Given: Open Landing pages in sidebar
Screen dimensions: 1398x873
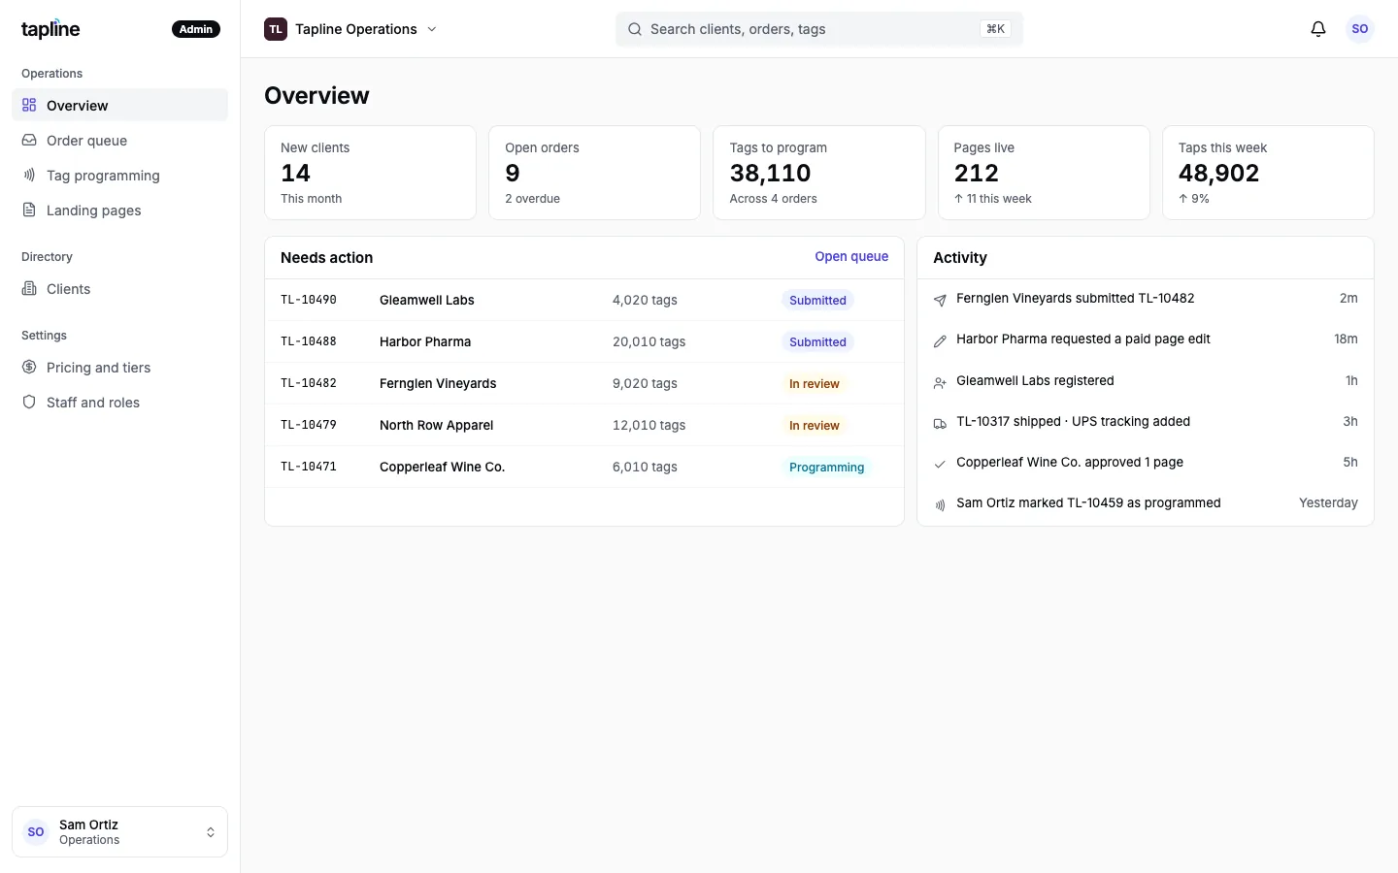Looking at the screenshot, I should coord(119,210).
